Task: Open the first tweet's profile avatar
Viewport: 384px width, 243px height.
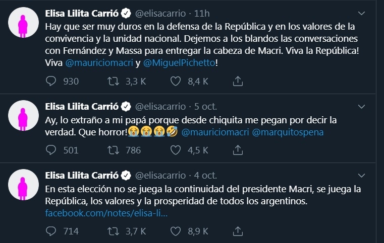Action: 23,23
